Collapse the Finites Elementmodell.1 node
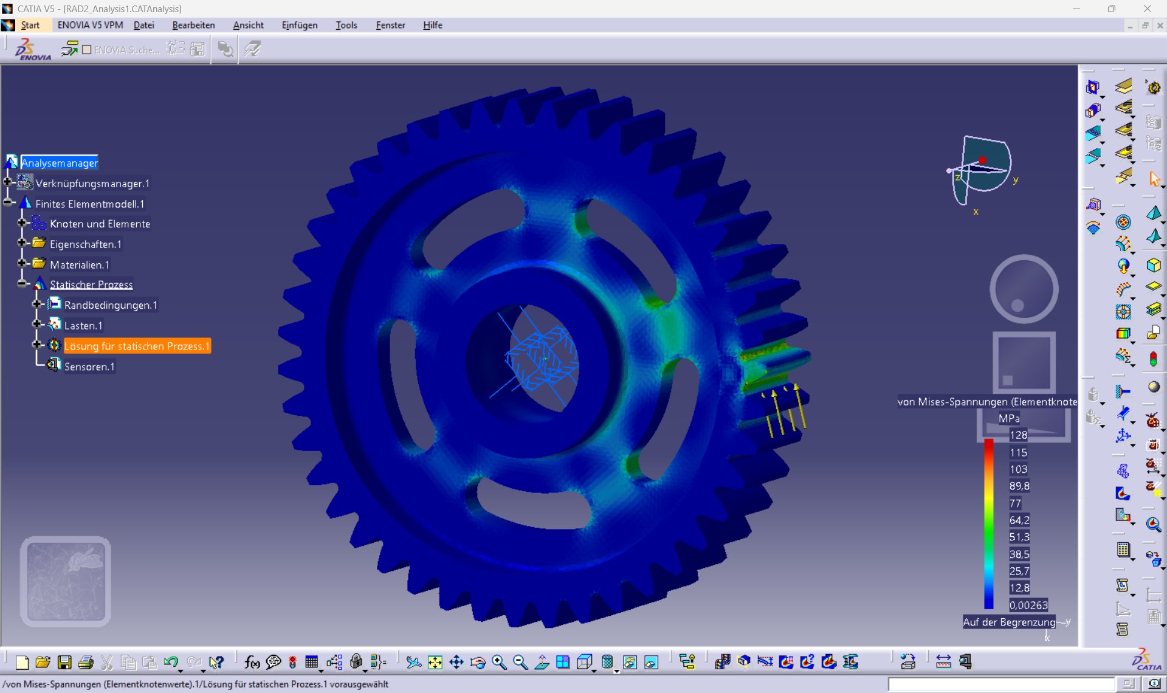The width and height of the screenshot is (1167, 693). (x=7, y=202)
